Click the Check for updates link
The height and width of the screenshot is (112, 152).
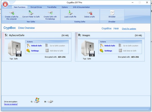129,29
